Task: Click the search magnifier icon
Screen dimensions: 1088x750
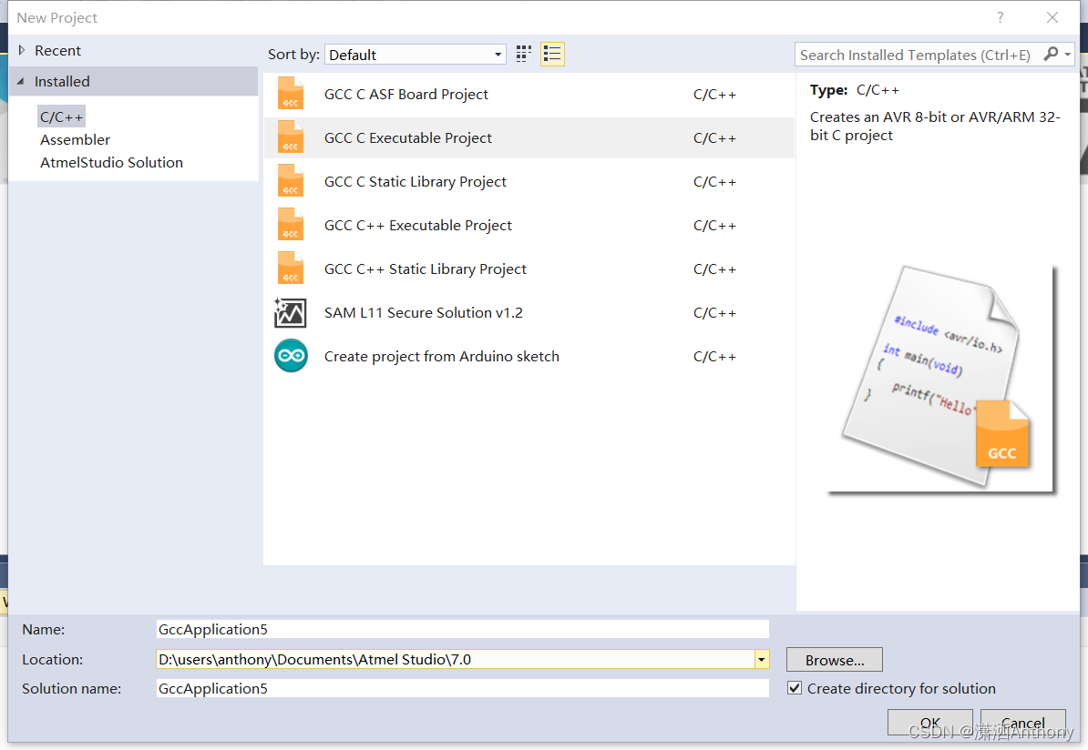Action: click(1052, 54)
